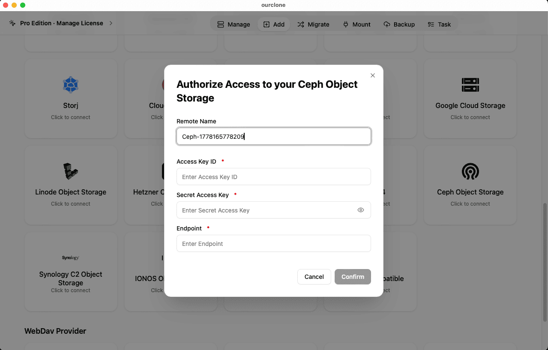Click the Synology logo icon

coord(71,258)
